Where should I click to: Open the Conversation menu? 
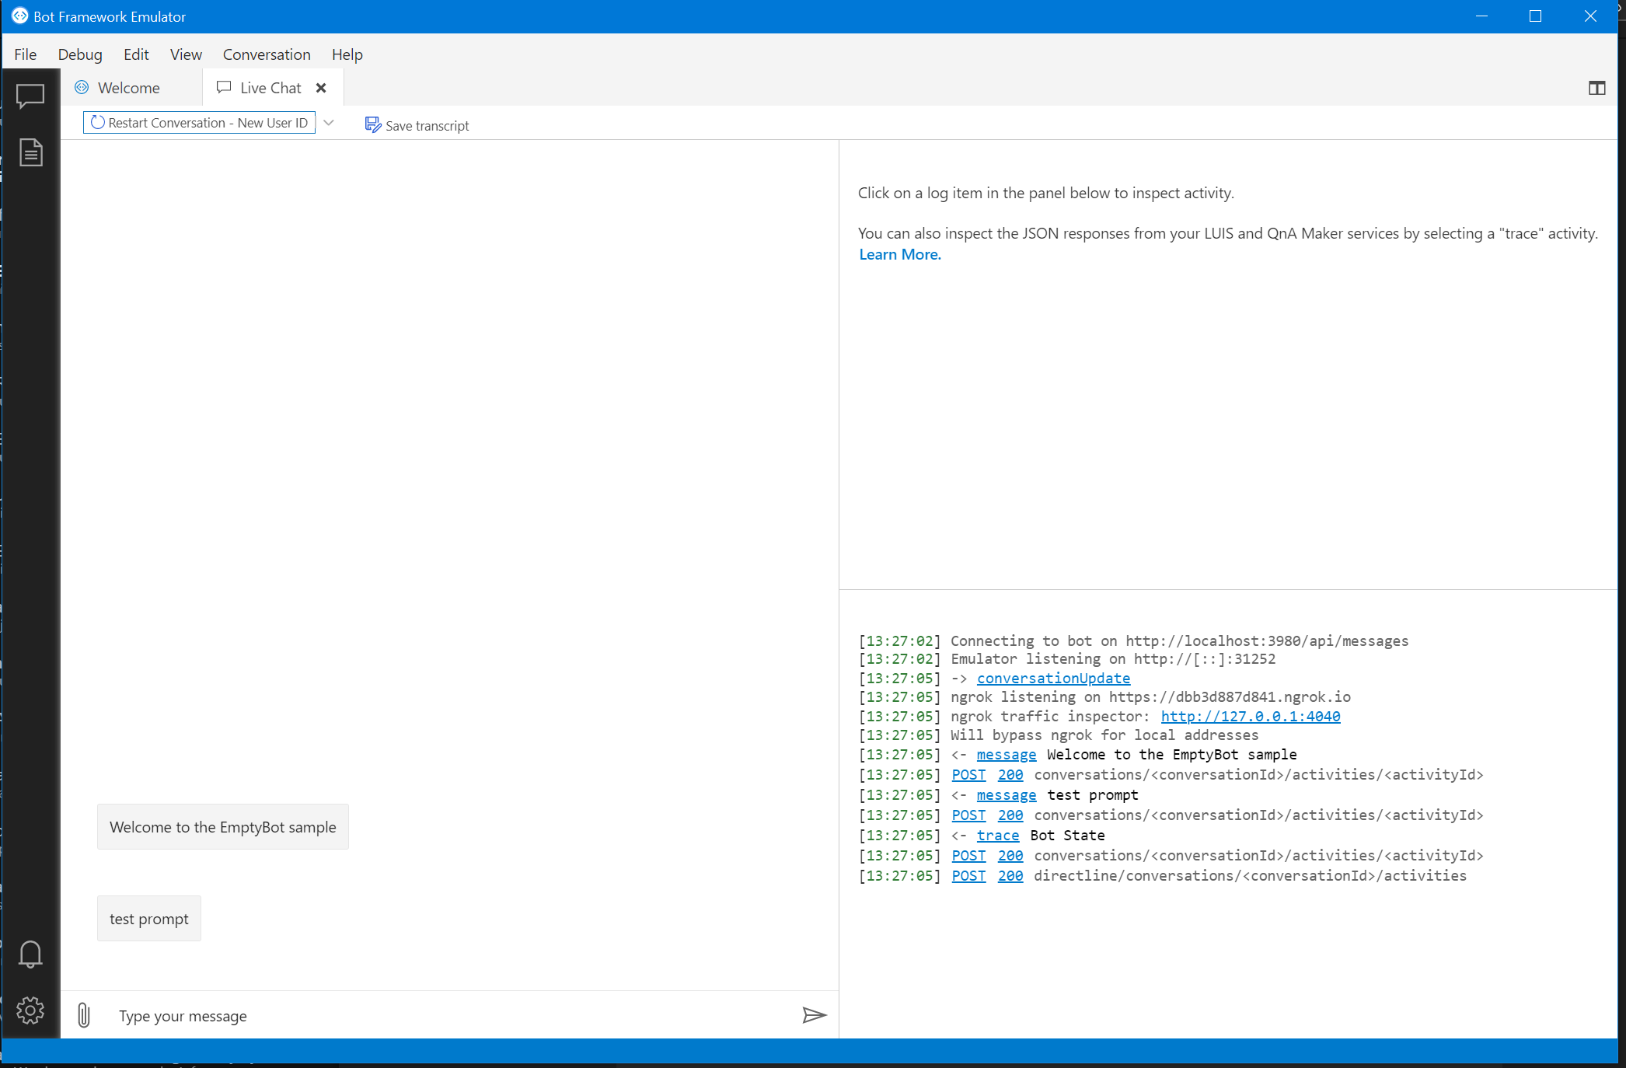click(x=267, y=54)
